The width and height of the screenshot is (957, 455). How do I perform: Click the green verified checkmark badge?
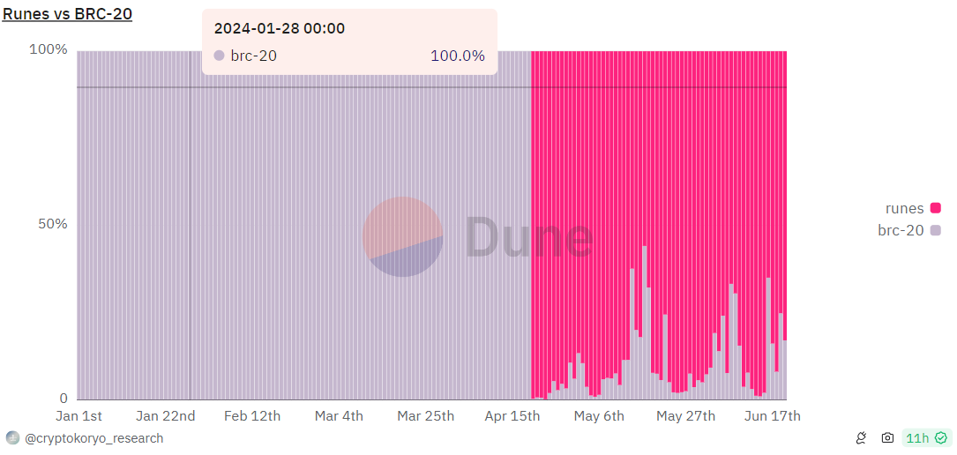(x=940, y=437)
